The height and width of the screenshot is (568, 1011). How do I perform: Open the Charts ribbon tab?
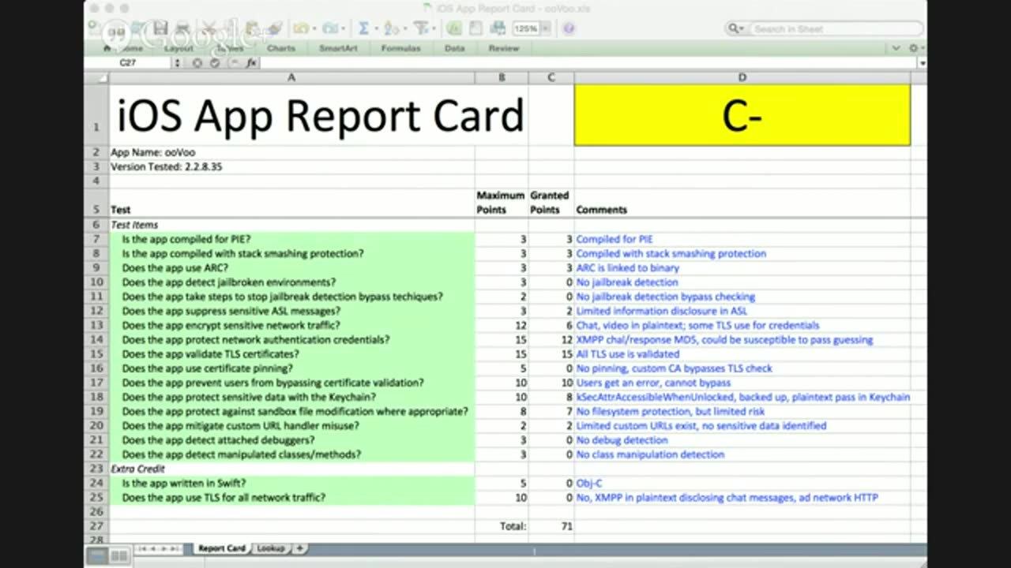[280, 48]
